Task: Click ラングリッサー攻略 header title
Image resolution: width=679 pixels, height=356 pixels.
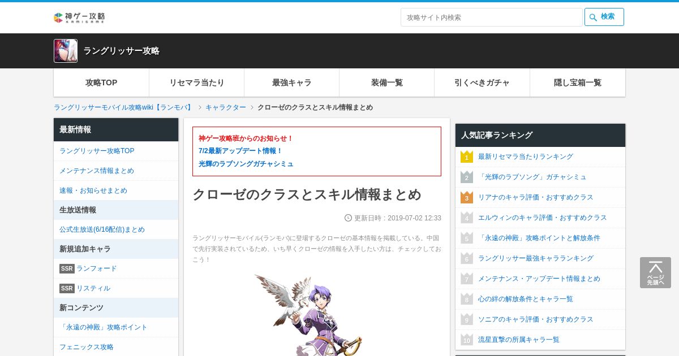Action: tap(121, 51)
